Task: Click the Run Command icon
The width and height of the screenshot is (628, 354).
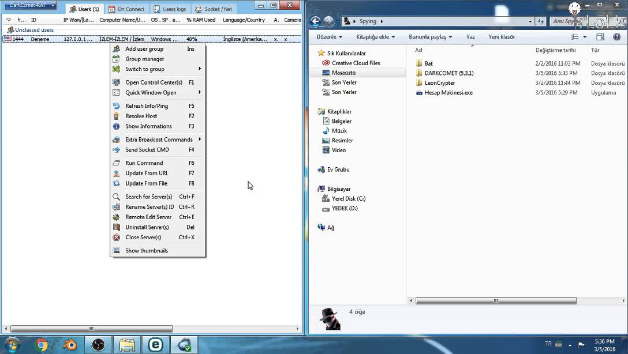Action: click(x=116, y=163)
